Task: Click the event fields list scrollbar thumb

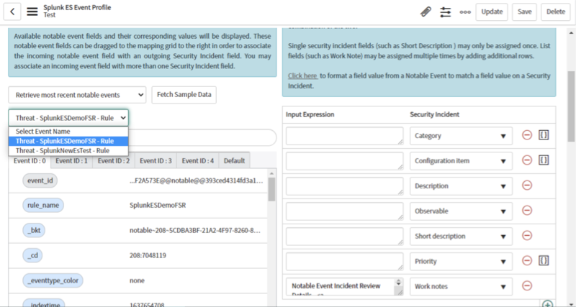Action: pos(271,190)
